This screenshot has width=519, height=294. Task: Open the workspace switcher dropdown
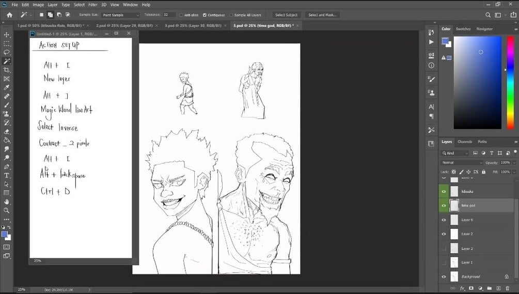[499, 15]
